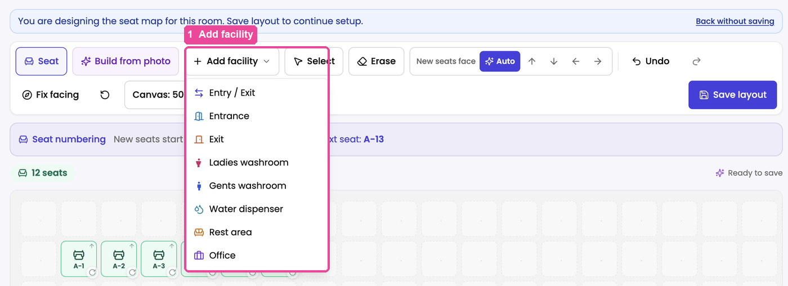Add a Ladies washroom facility

[x=257, y=163]
